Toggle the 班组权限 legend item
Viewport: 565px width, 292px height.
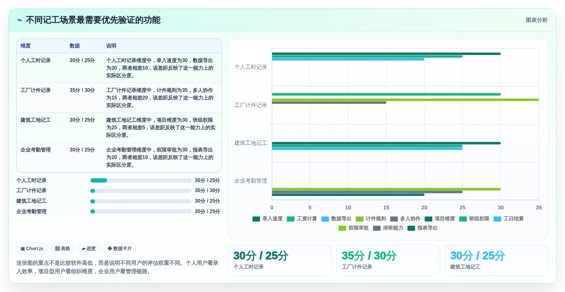coord(474,219)
